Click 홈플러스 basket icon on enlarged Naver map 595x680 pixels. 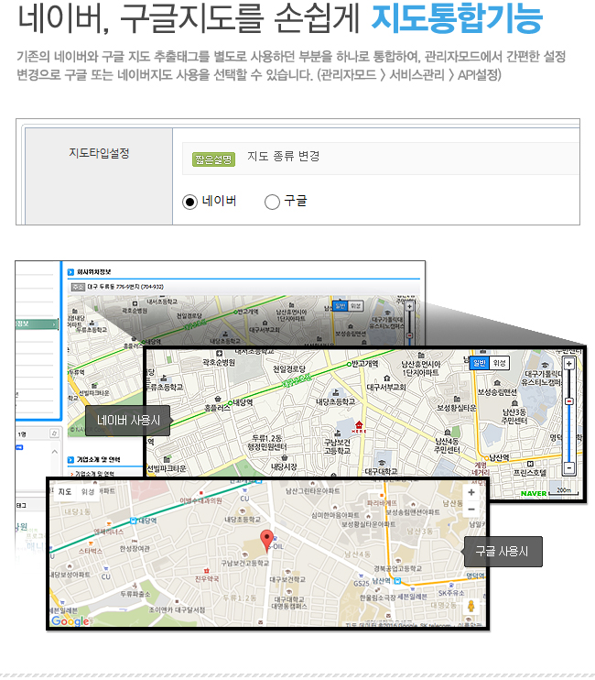click(x=218, y=399)
